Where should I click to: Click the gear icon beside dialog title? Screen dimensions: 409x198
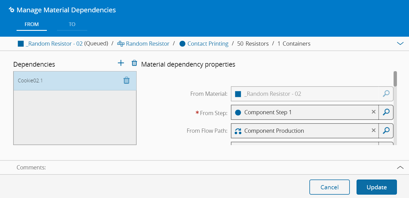12,10
